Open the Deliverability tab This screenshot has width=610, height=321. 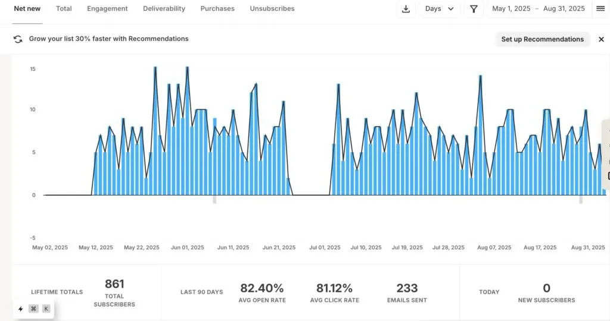point(164,9)
